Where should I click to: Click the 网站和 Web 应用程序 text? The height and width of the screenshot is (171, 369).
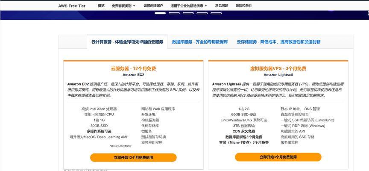point(158,109)
